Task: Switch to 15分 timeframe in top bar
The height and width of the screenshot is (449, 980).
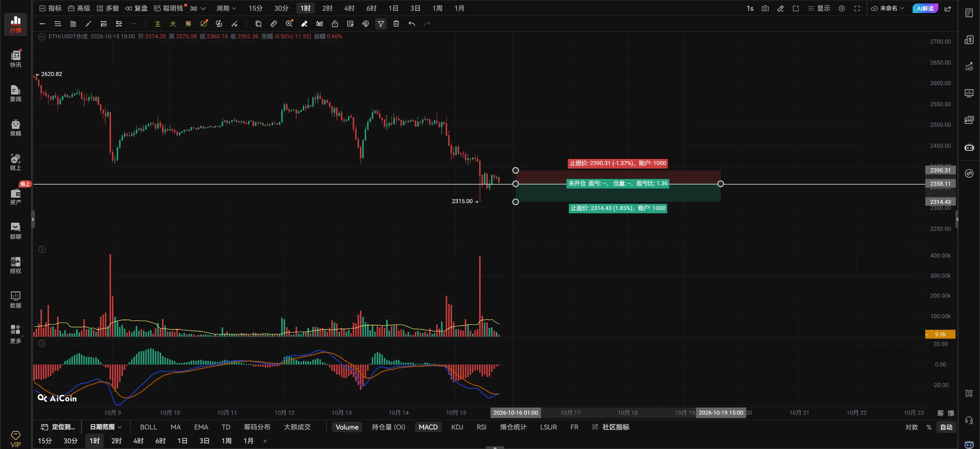Action: tap(255, 8)
